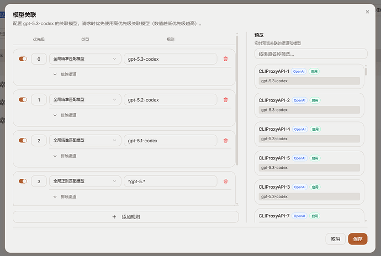The image size is (381, 256).
Task: Delete the gpt-5.3-codex rule
Action: coord(225,59)
